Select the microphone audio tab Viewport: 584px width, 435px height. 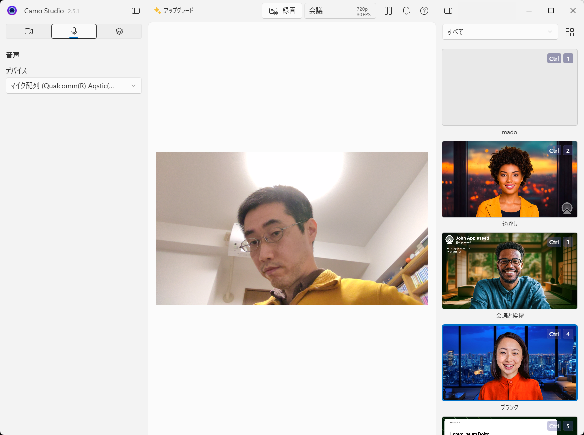coord(74,31)
